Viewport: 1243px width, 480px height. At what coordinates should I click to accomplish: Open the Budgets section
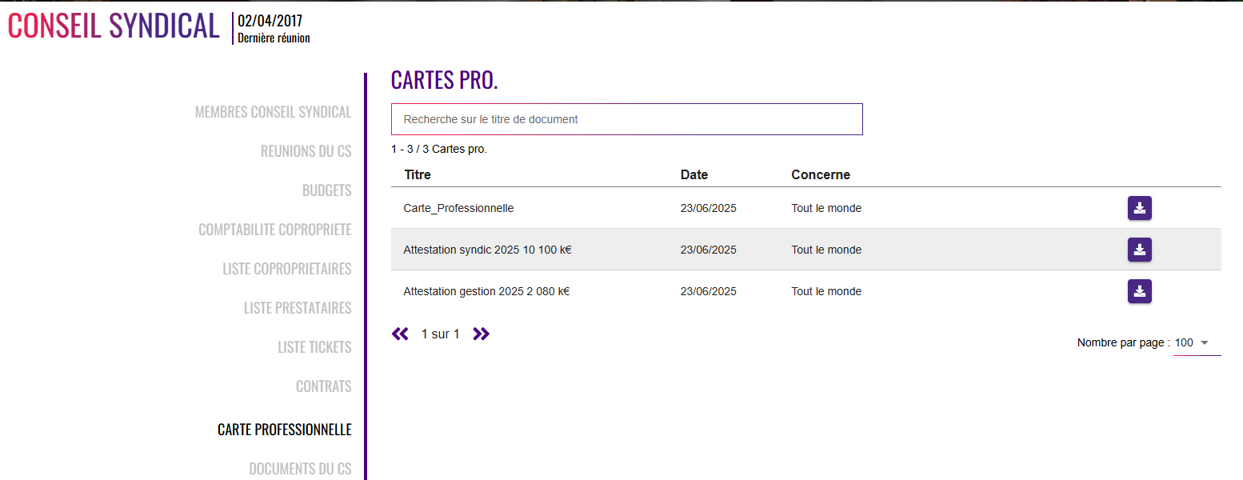(326, 190)
